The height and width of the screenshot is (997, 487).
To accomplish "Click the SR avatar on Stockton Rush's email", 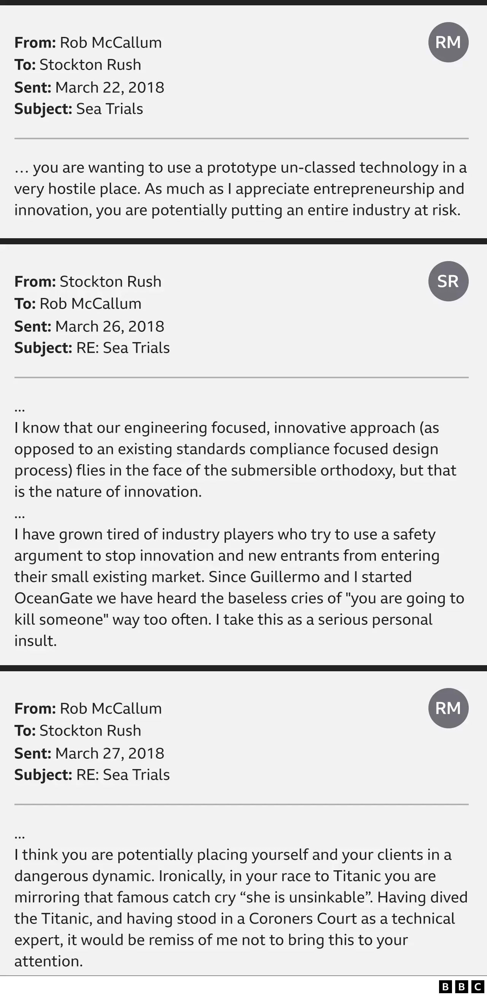I will pyautogui.click(x=448, y=281).
